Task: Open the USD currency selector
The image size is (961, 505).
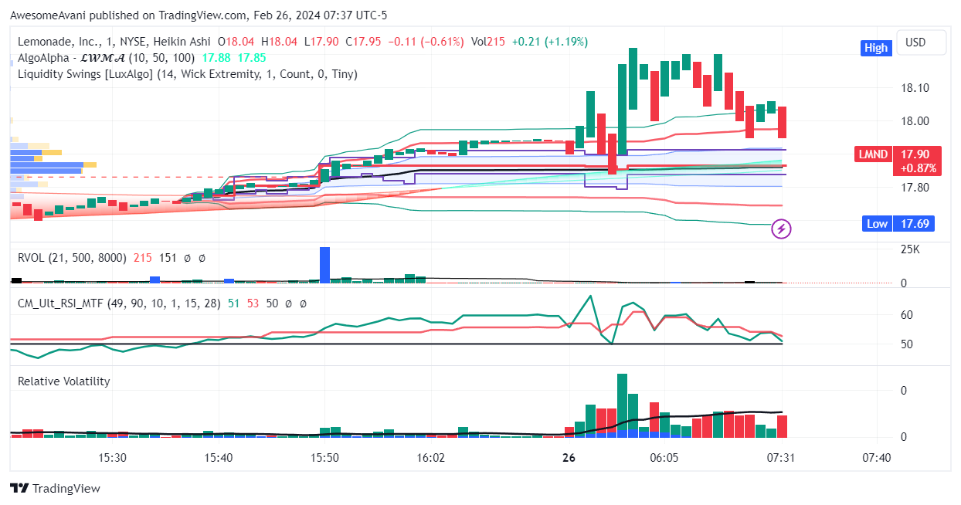Action: pyautogui.click(x=921, y=42)
